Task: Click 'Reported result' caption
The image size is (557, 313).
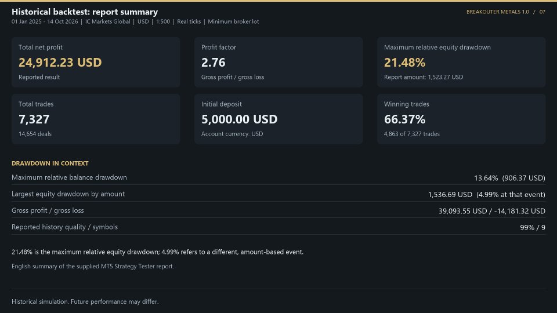Action: point(39,77)
